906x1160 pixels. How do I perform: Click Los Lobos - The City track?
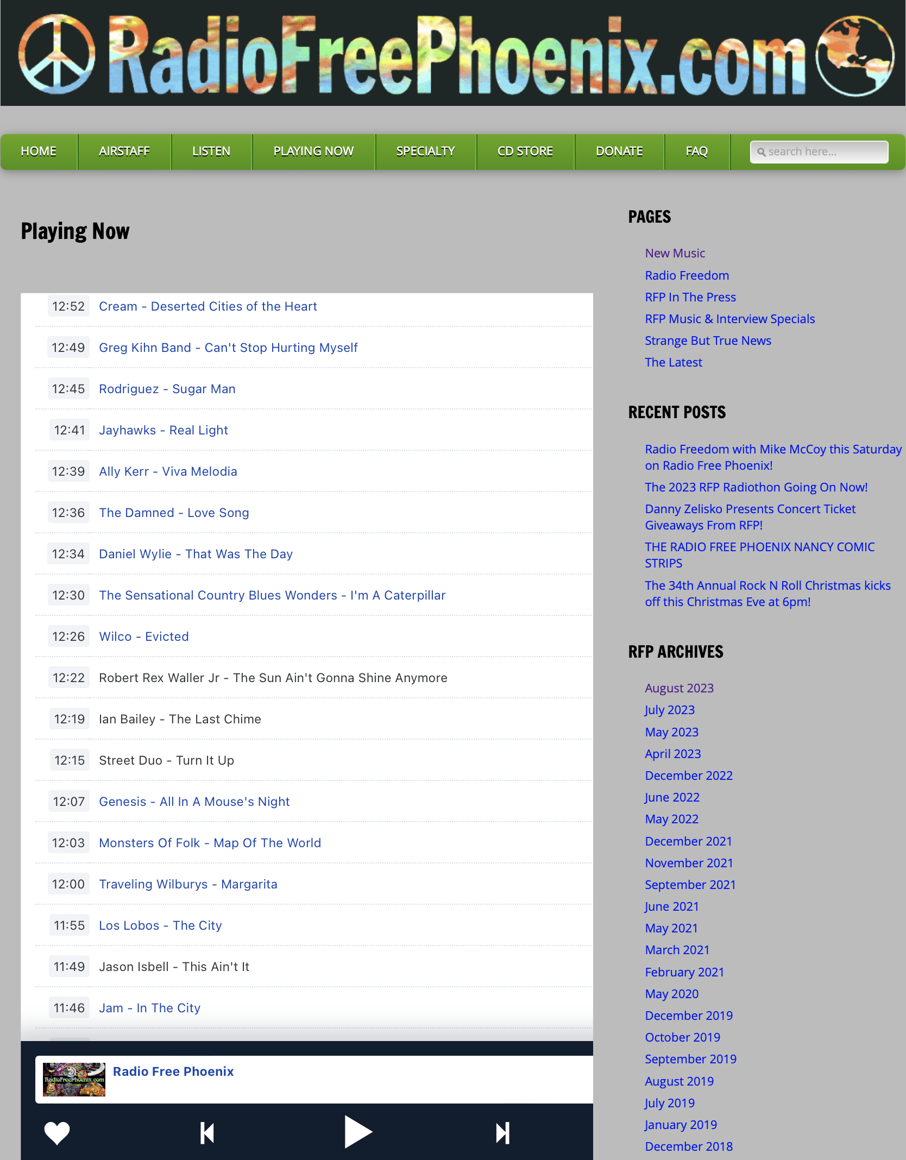(x=160, y=925)
